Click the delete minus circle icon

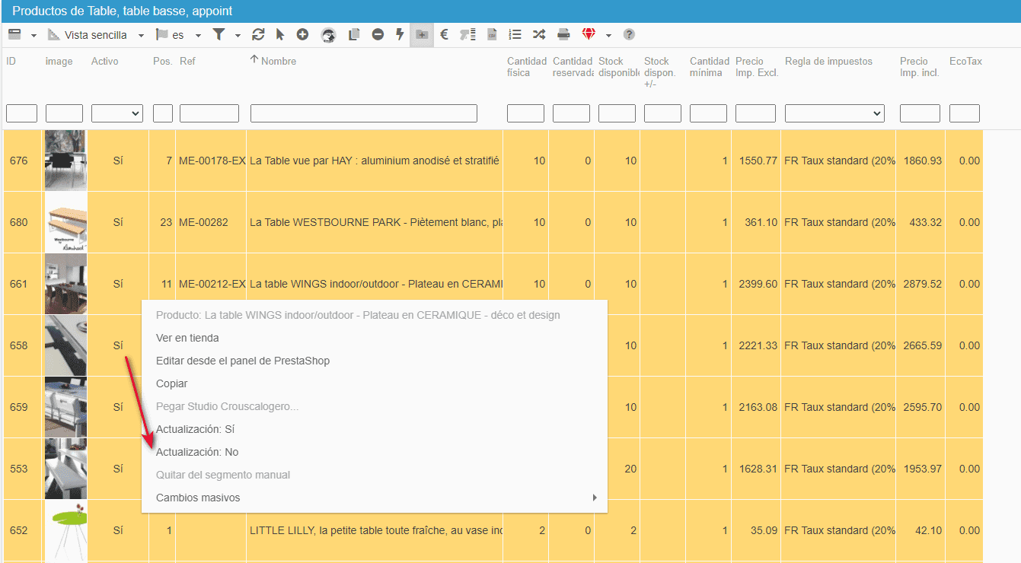click(x=378, y=35)
